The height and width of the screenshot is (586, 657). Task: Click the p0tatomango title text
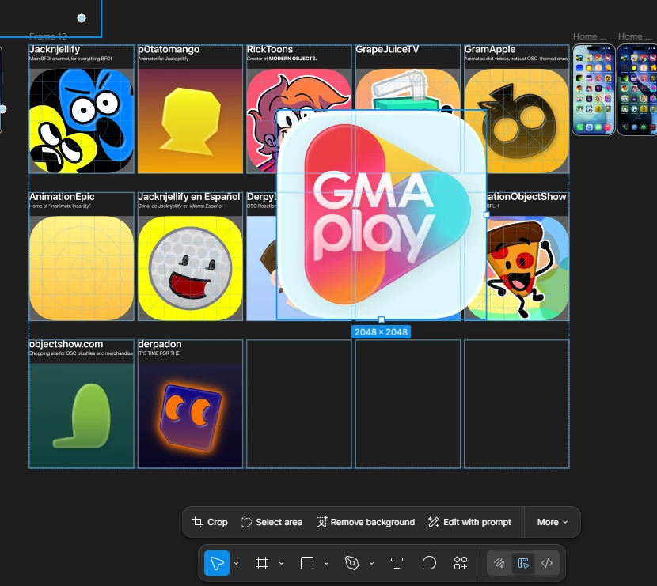pos(169,49)
